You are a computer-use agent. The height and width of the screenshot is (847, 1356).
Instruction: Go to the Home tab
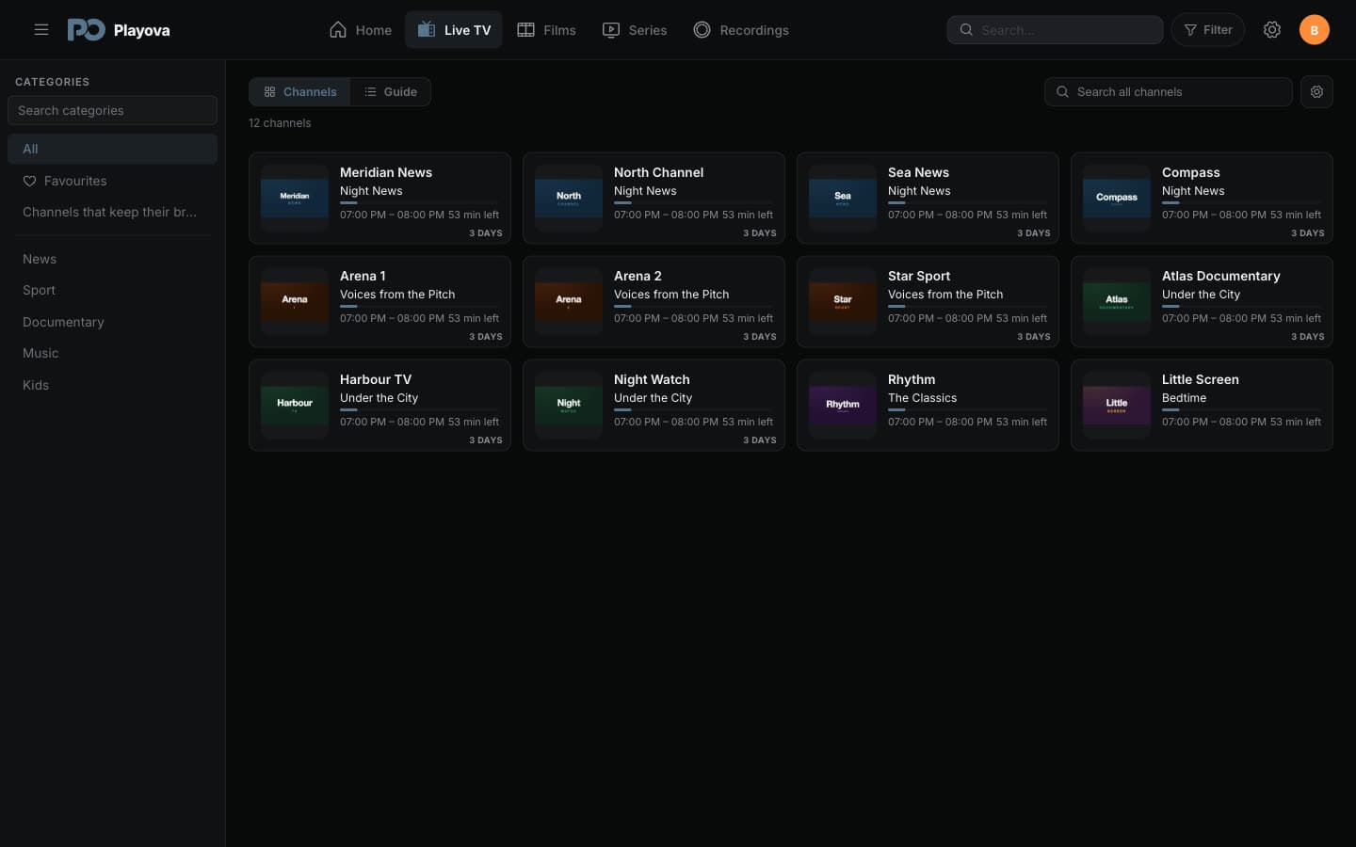361,30
